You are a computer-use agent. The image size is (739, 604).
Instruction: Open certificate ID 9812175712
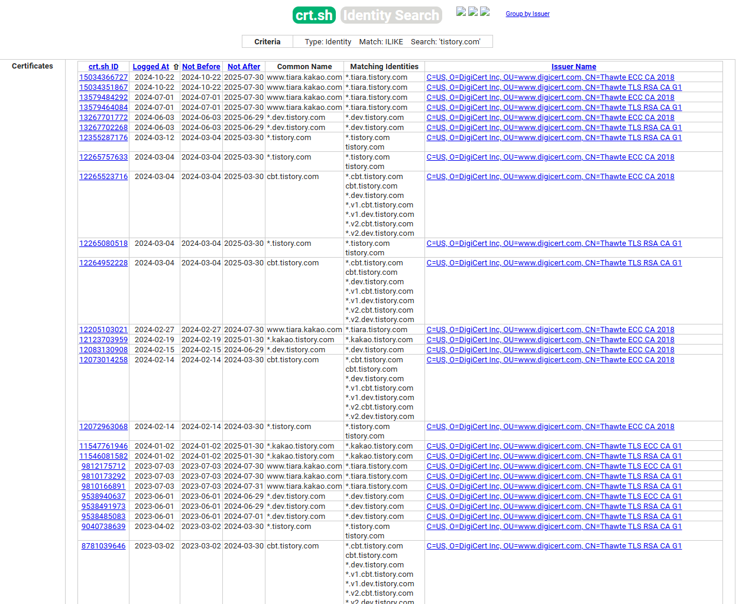pos(103,466)
